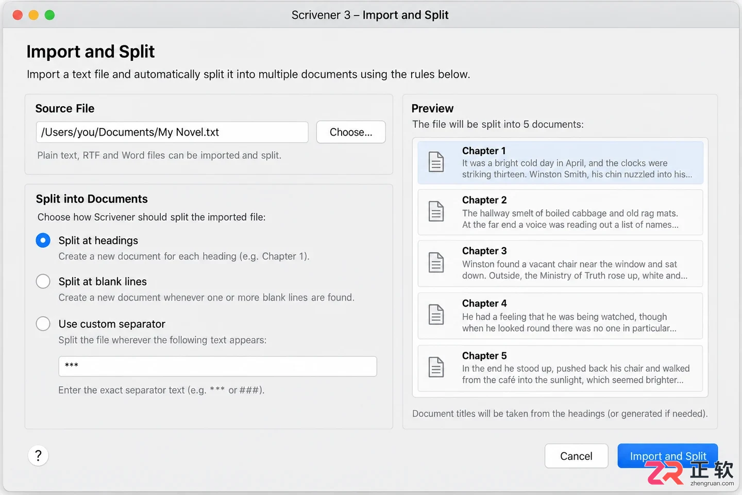Click the Choose... file button
Viewport: 742px width, 495px height.
point(351,132)
